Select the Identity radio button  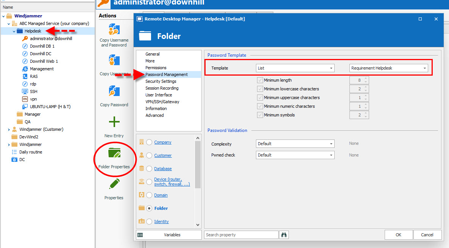coord(149,222)
